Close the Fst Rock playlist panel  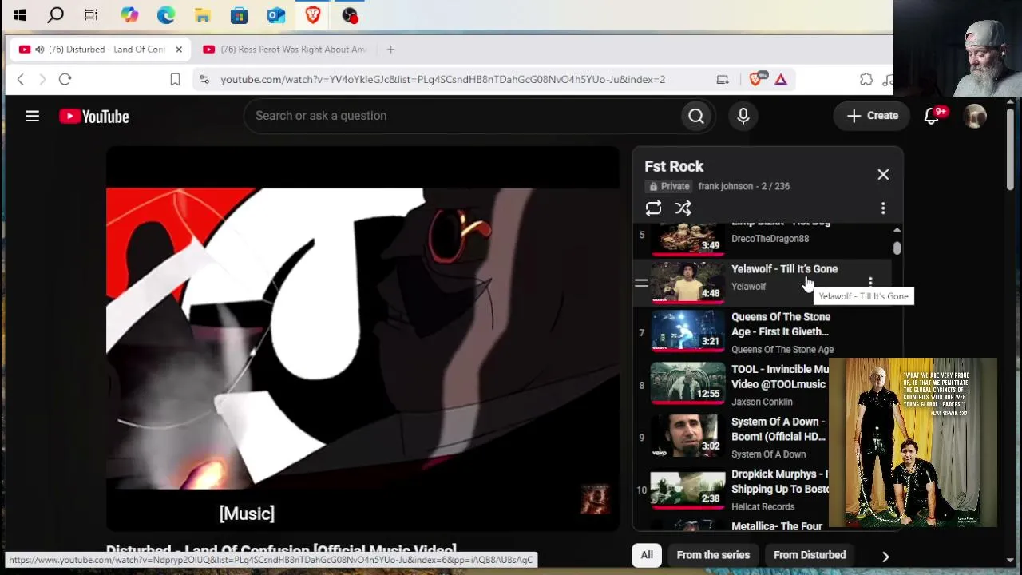click(883, 174)
